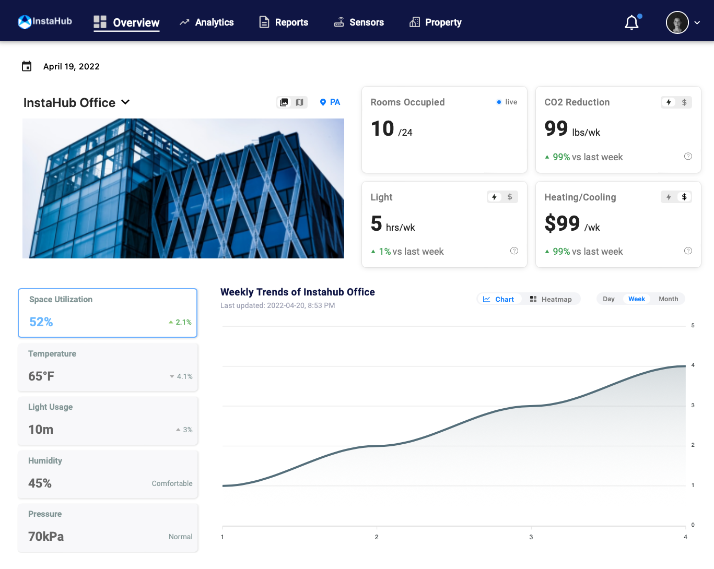Open the calendar date picker icon
Viewport: 714px width, 569px height.
click(x=27, y=66)
